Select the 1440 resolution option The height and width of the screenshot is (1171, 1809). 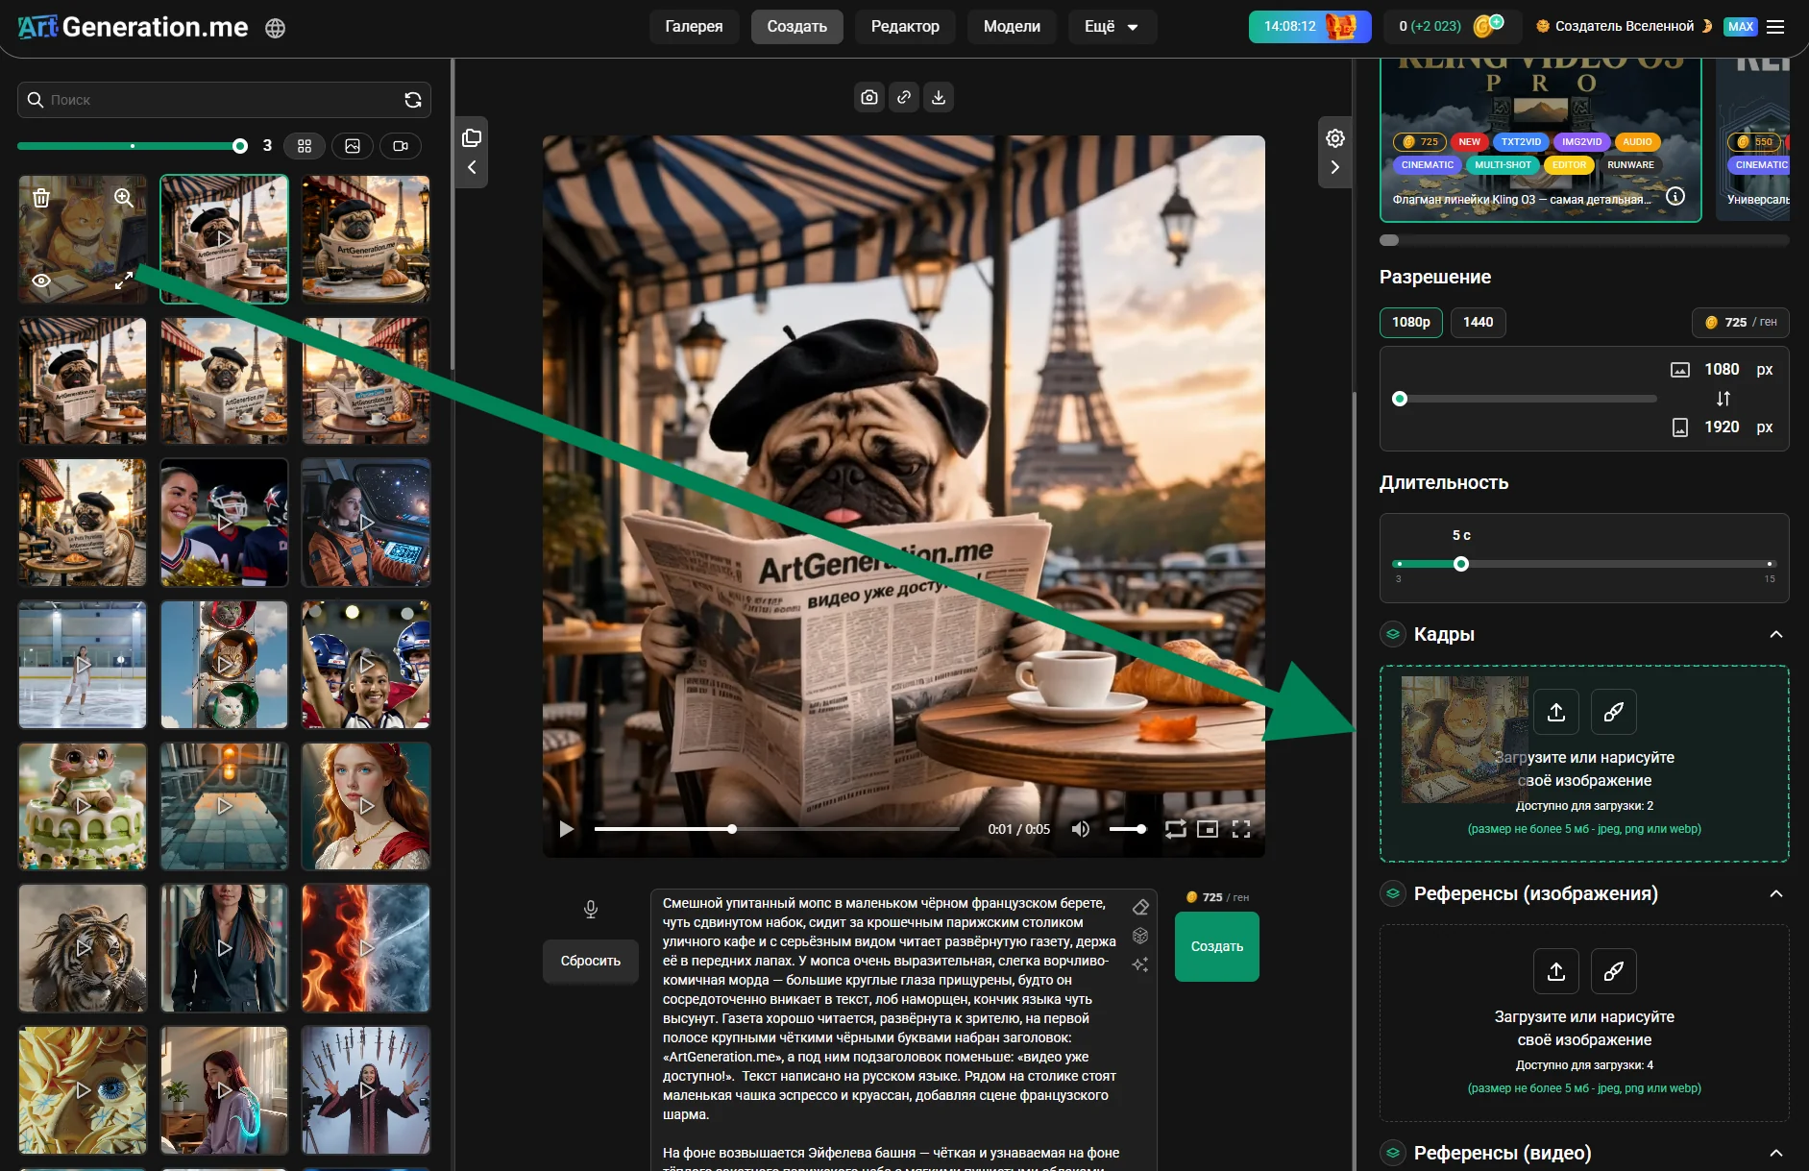pos(1478,322)
